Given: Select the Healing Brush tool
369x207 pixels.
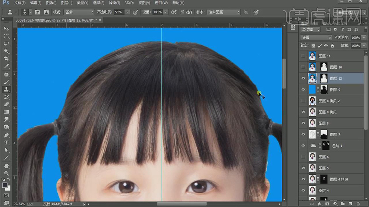Looking at the screenshot, I should coord(6,74).
